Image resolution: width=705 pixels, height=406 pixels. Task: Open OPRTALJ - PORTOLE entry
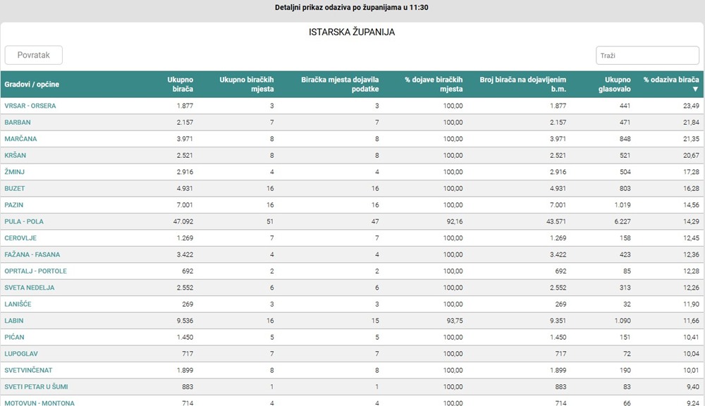click(x=36, y=271)
